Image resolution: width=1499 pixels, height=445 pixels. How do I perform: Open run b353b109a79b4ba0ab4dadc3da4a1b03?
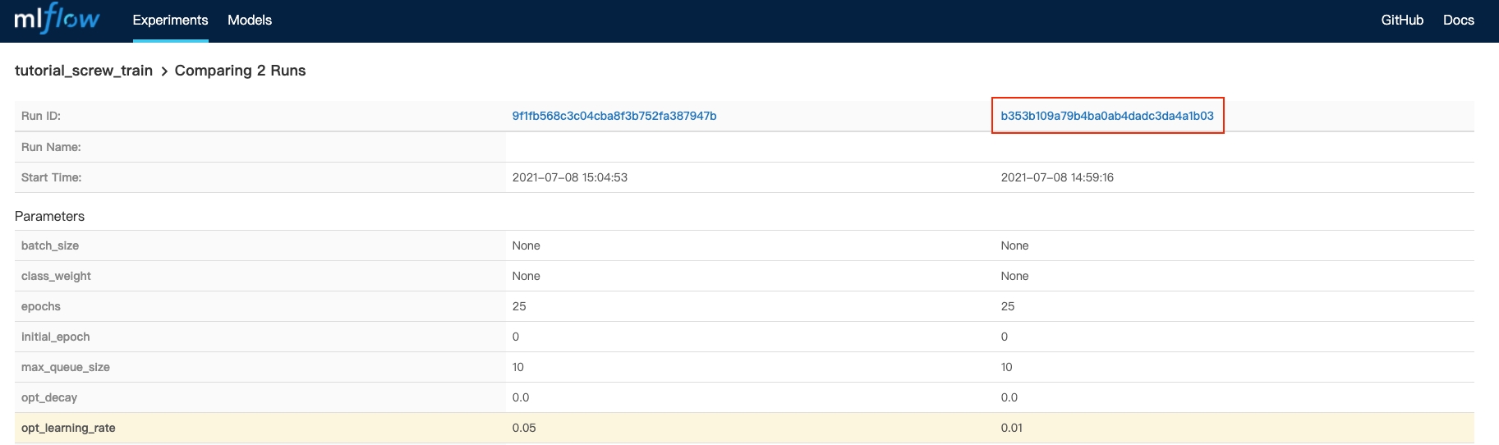pos(1107,116)
